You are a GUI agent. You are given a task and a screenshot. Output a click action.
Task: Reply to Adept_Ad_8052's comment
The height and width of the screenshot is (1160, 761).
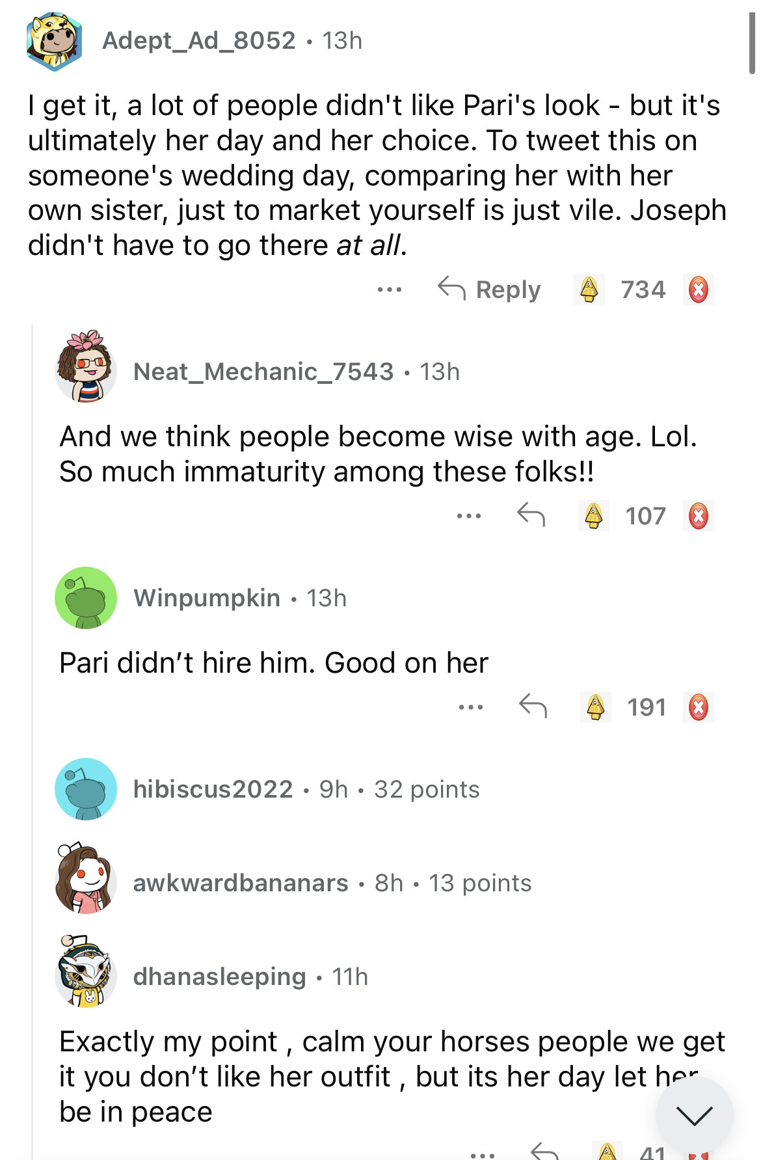click(489, 290)
